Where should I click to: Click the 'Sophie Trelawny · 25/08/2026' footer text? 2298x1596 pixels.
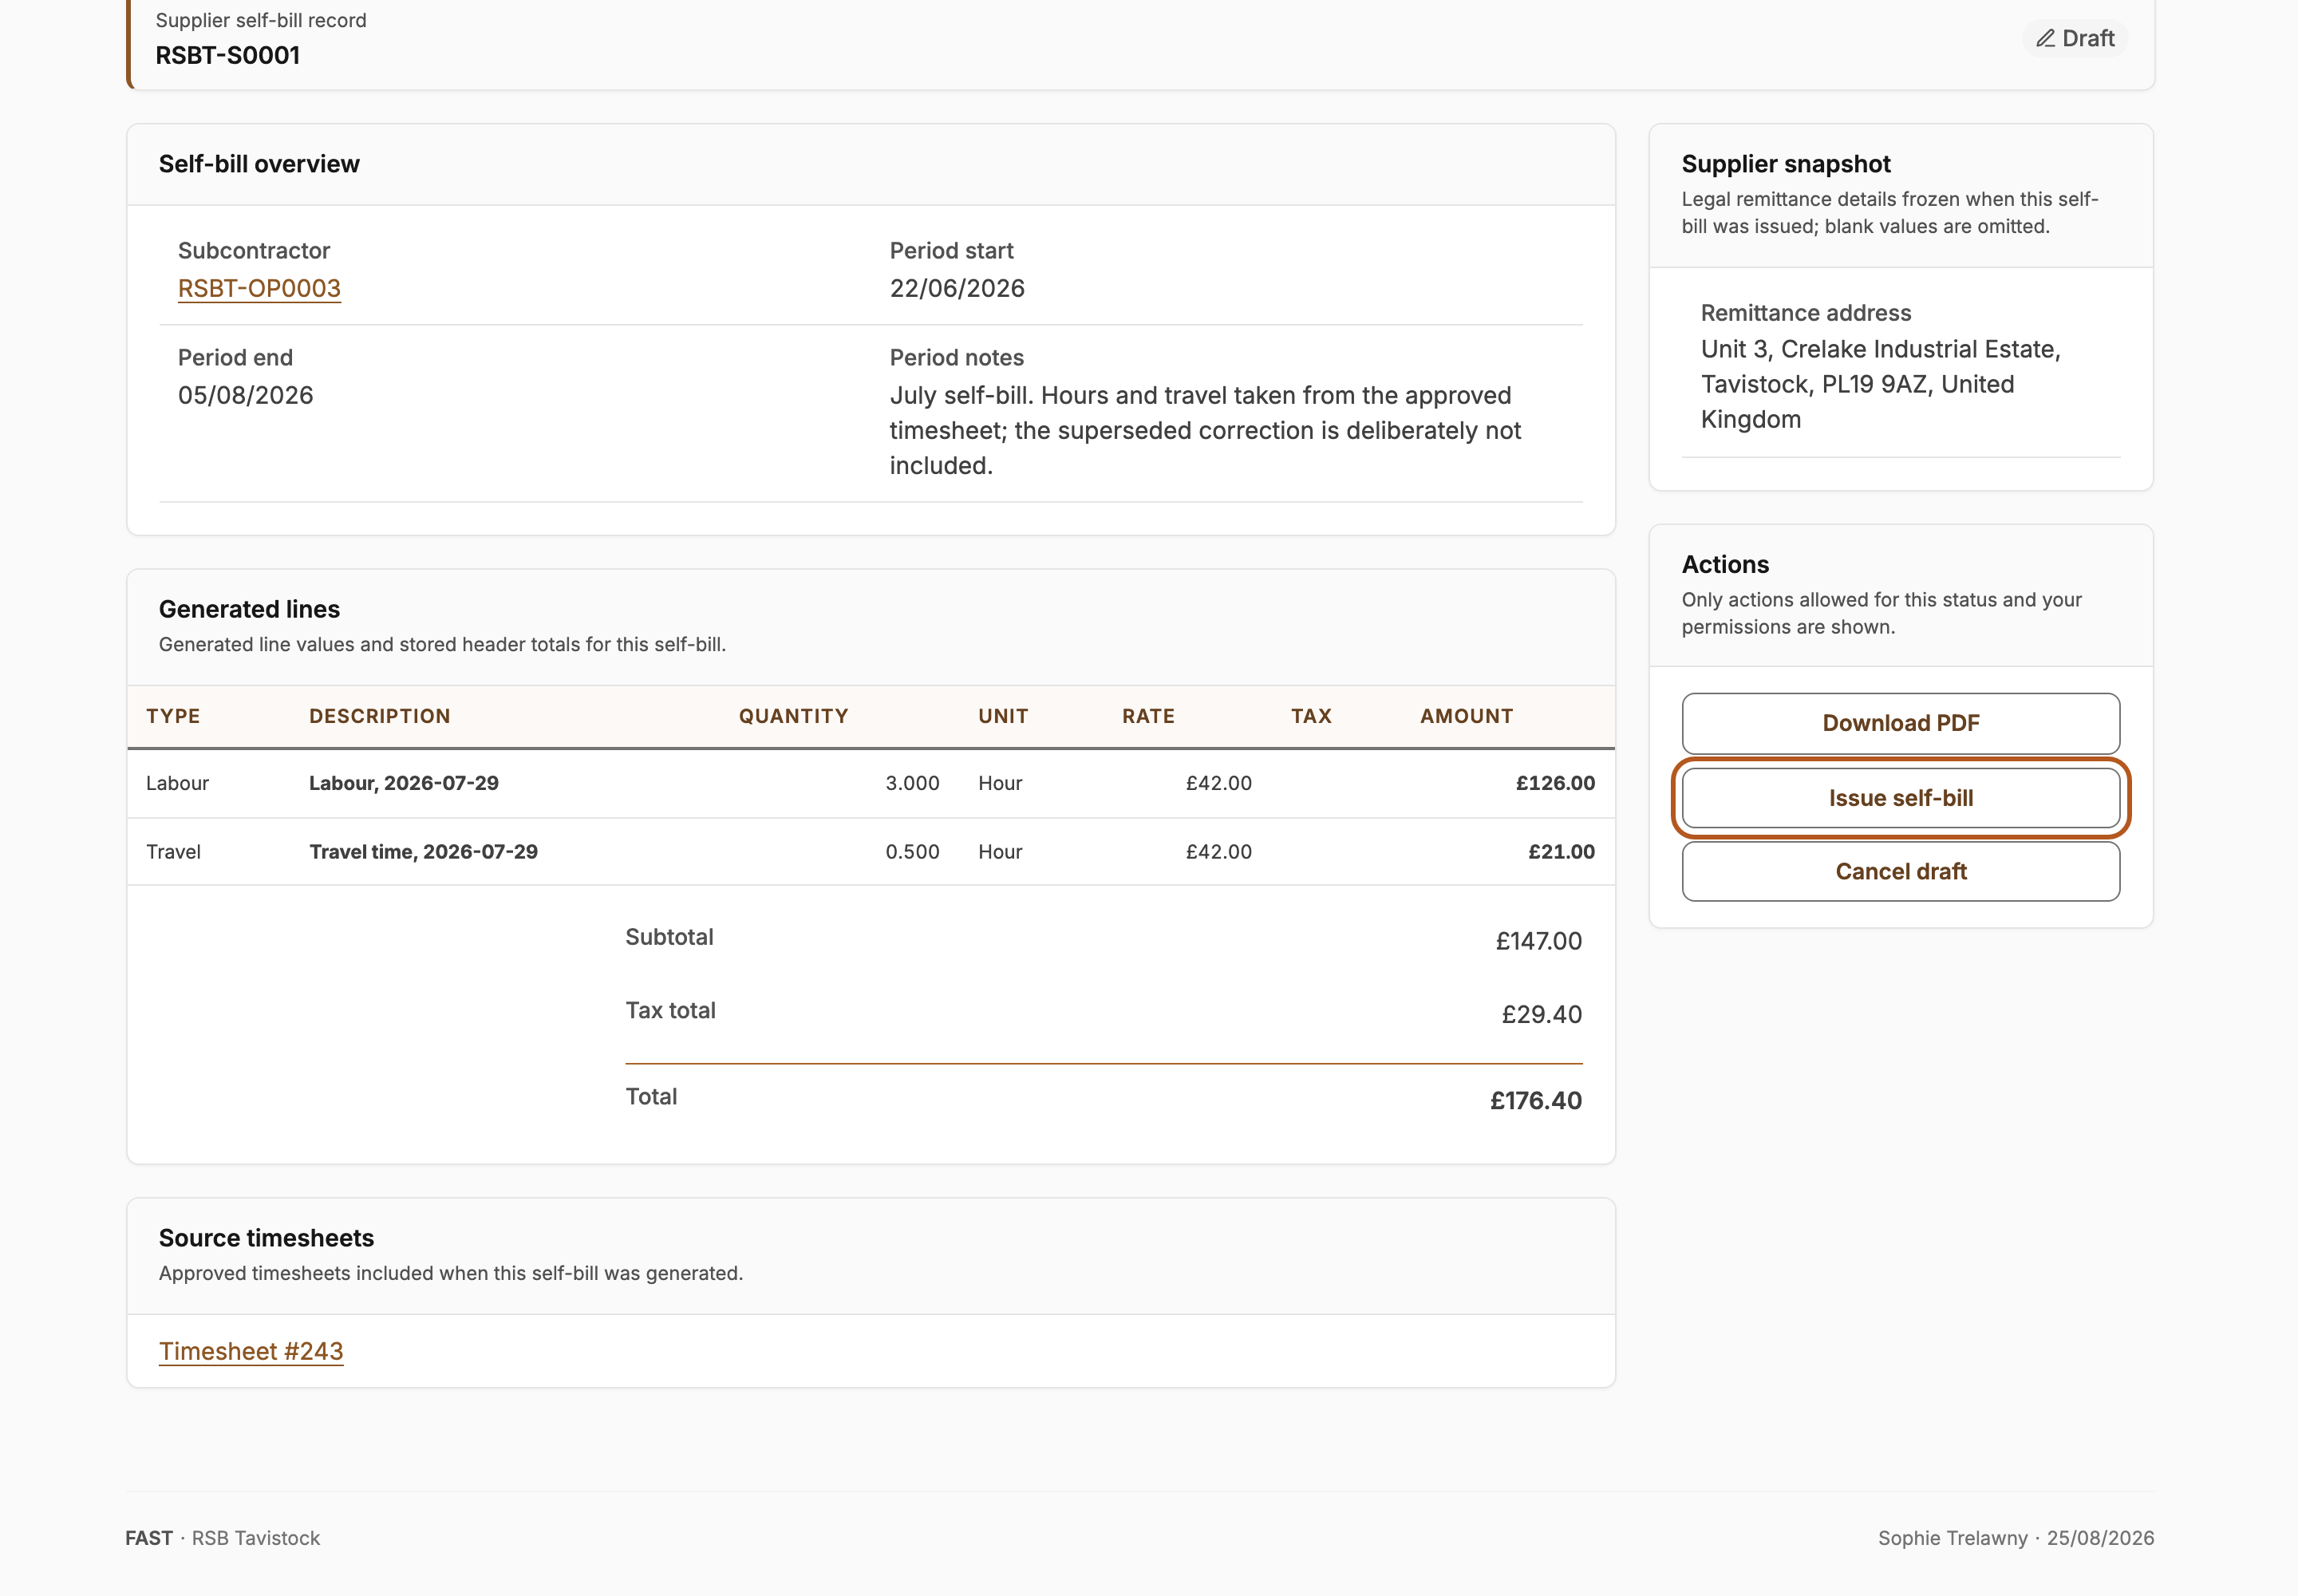coord(2015,1538)
